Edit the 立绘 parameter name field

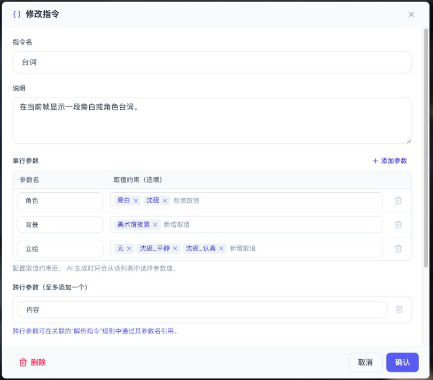pos(60,249)
